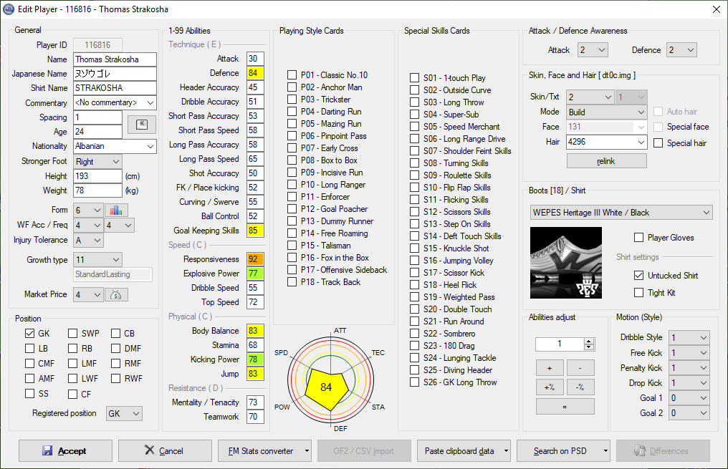Click the app icon in title bar
The image size is (728, 469).
(x=9, y=9)
